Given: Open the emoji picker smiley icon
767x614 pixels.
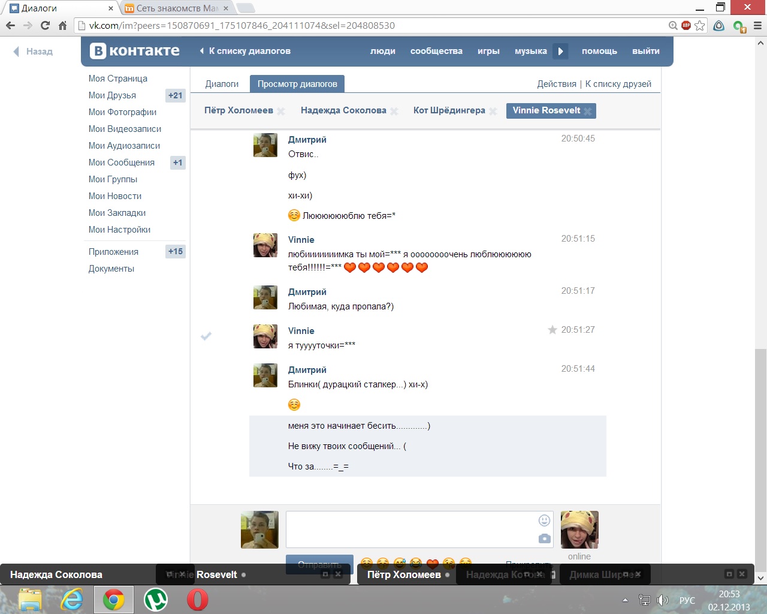Looking at the screenshot, I should tap(544, 520).
